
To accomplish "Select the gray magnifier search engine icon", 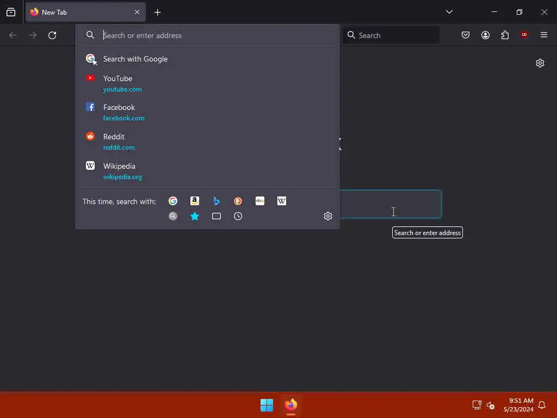I will click(173, 216).
